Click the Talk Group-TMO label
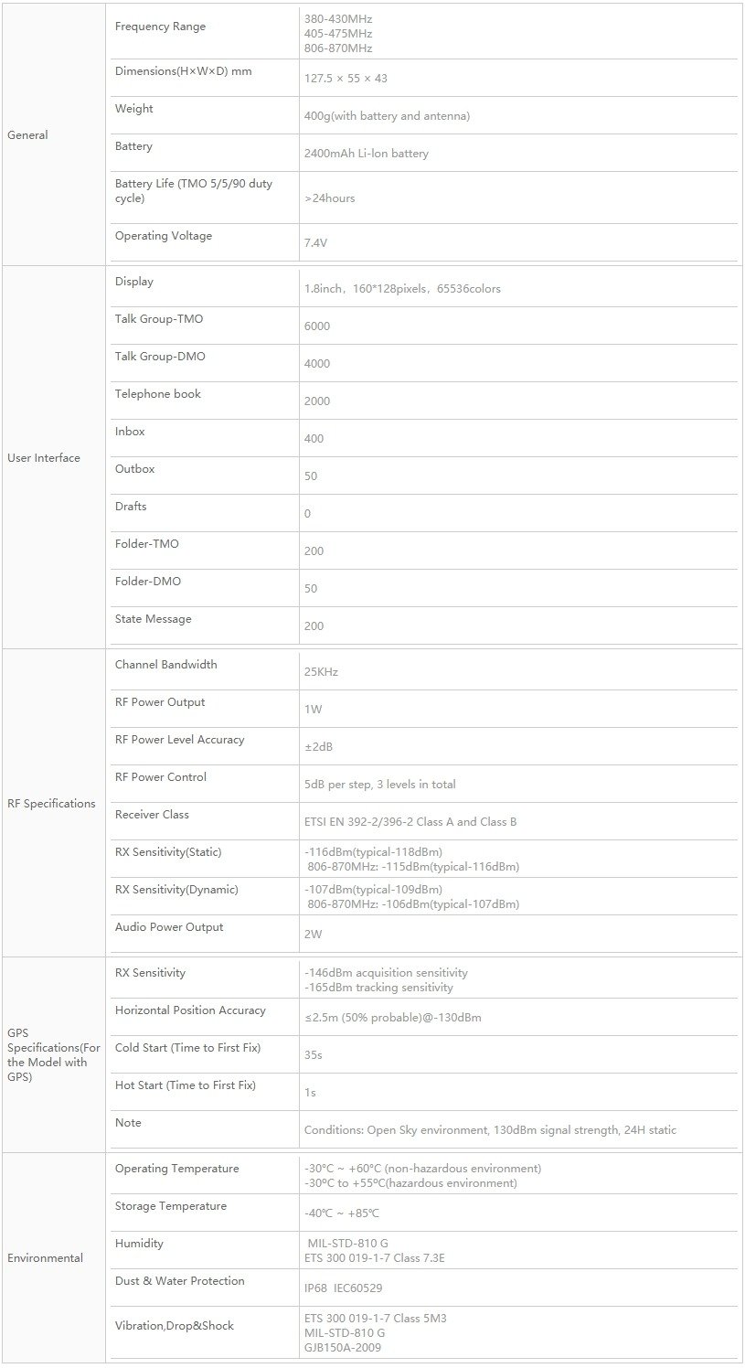This screenshot has width=745, height=1368. [159, 319]
